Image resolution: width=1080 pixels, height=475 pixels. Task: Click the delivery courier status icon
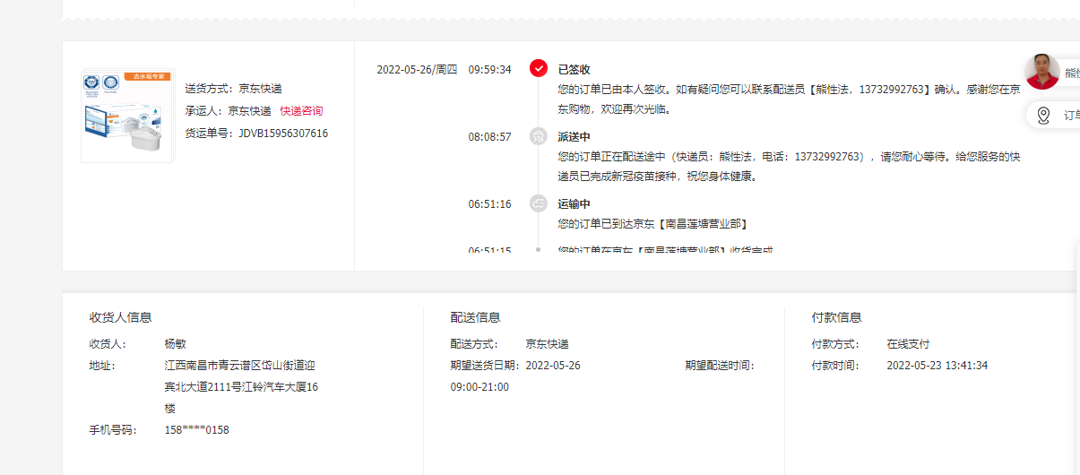pyautogui.click(x=538, y=136)
